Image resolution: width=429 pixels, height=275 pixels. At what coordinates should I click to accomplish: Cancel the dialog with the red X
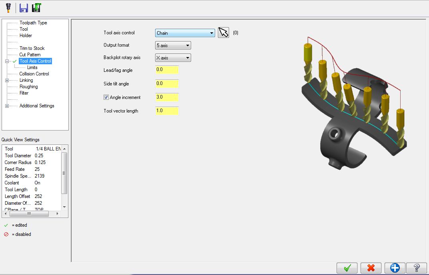tap(371, 268)
